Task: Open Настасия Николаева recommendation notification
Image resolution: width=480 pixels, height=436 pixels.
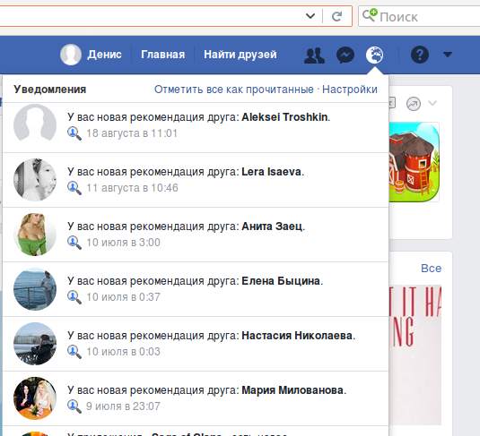Action: point(196,344)
